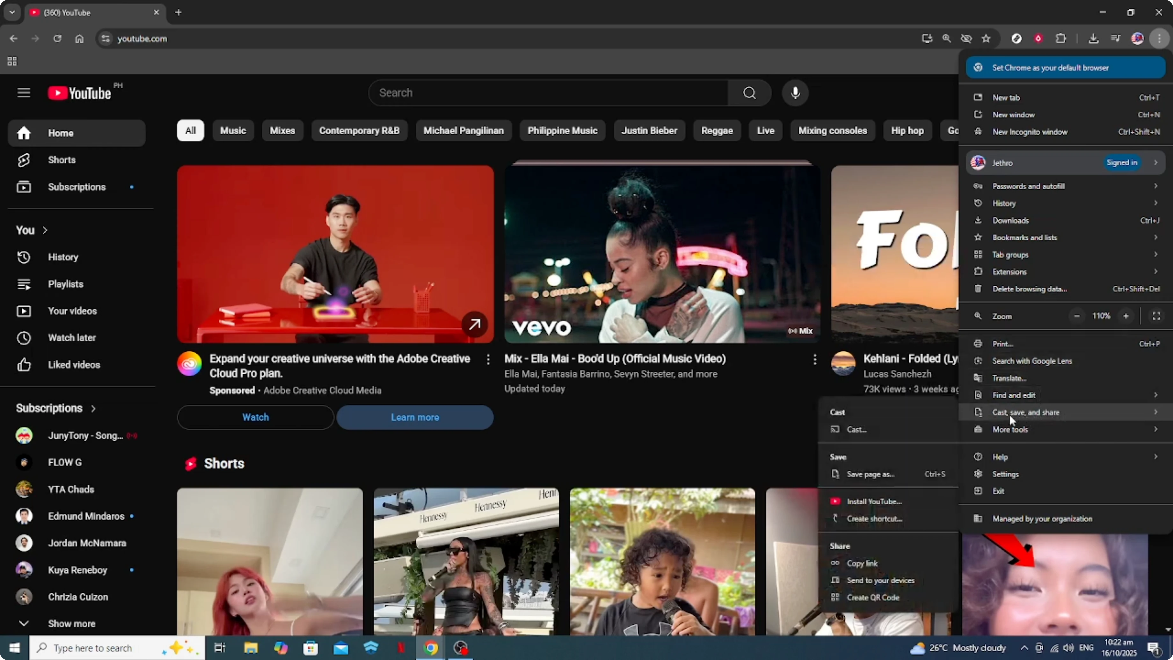Launch OBS Studio from the taskbar
Image resolution: width=1173 pixels, height=660 pixels.
(x=461, y=648)
